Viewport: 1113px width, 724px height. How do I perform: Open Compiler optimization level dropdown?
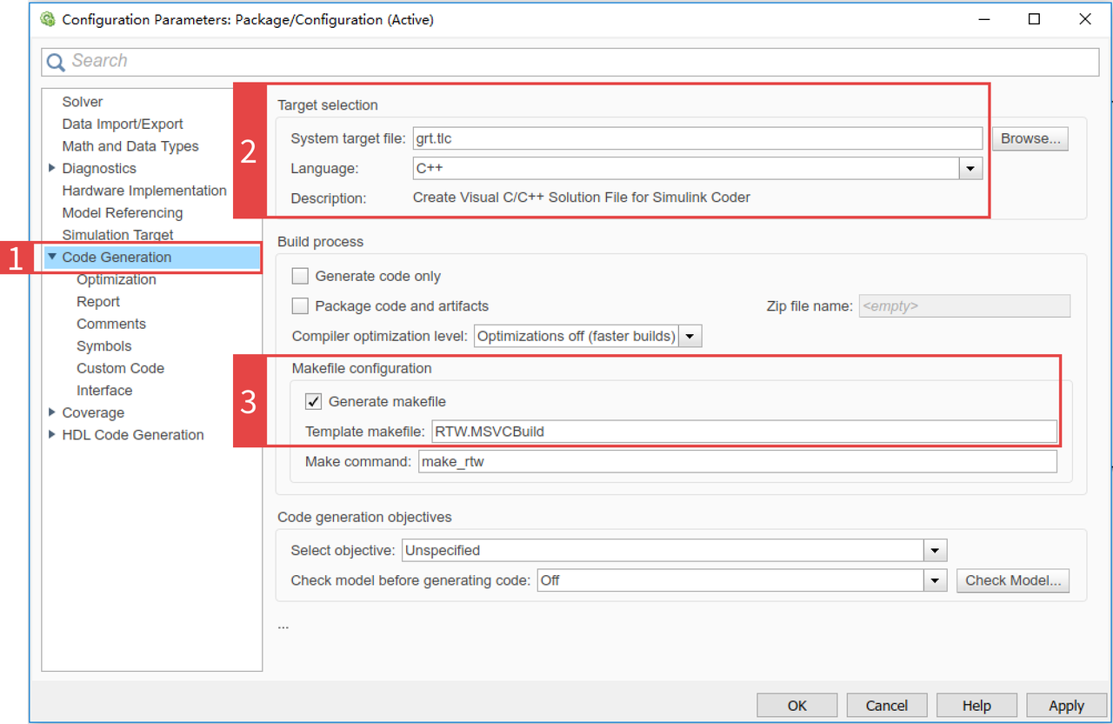pos(690,336)
